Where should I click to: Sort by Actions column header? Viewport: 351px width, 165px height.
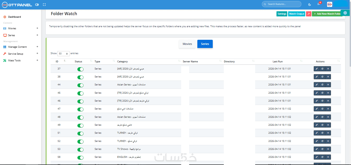[x=322, y=62]
